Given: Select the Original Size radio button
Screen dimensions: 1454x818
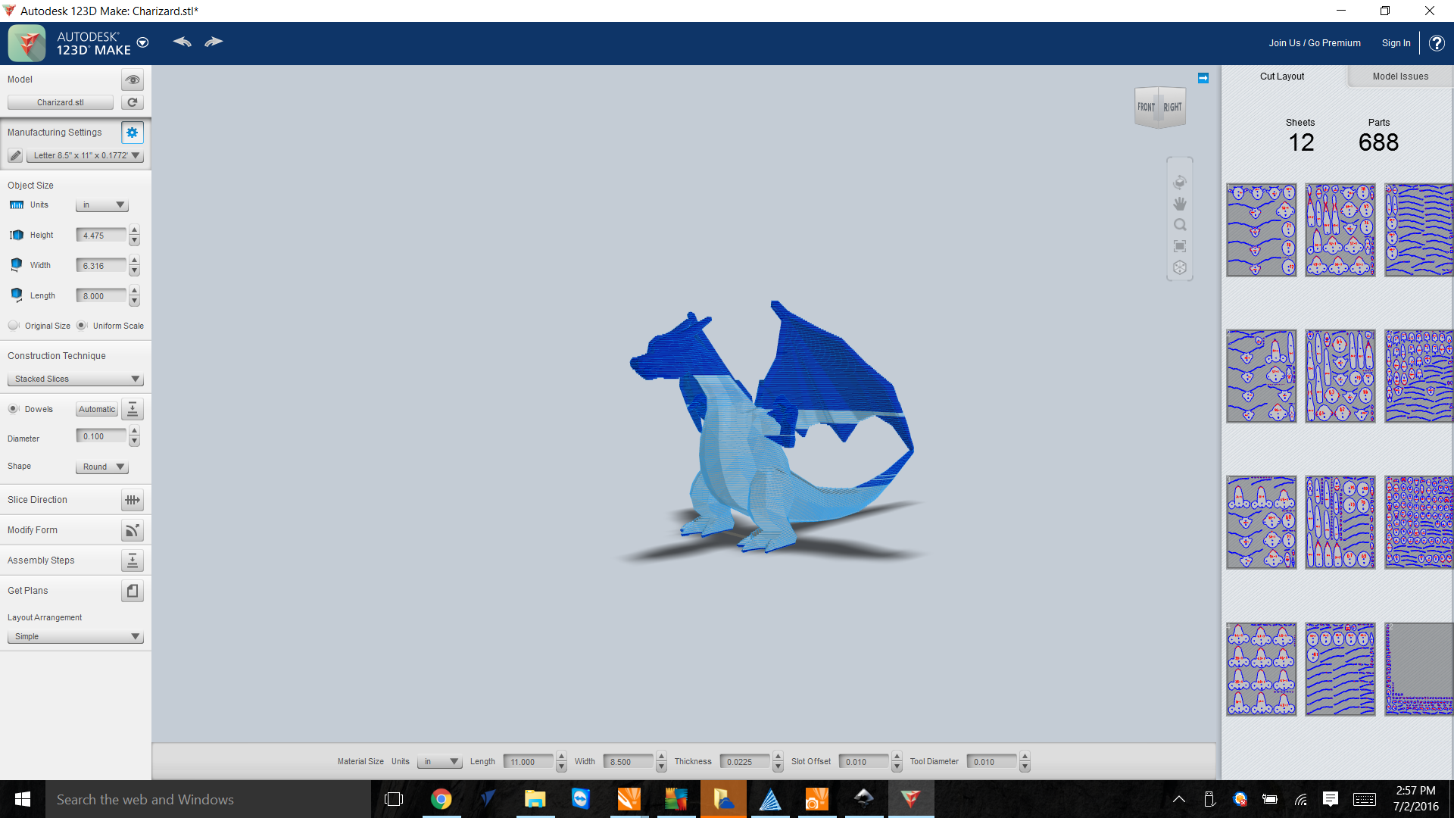Looking at the screenshot, I should click(x=14, y=326).
